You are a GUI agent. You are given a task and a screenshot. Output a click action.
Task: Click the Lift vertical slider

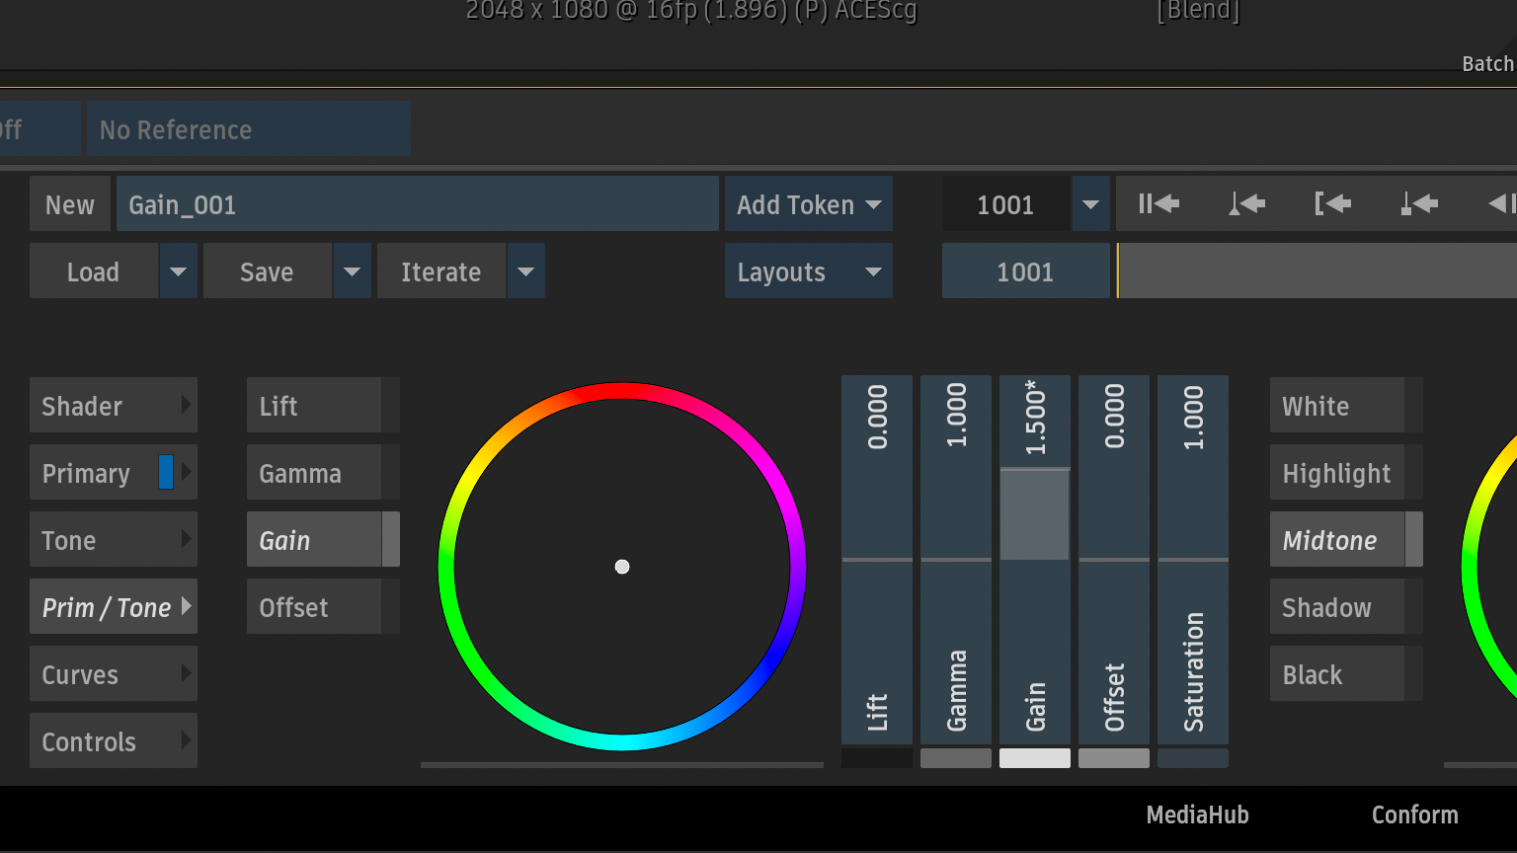877,559
